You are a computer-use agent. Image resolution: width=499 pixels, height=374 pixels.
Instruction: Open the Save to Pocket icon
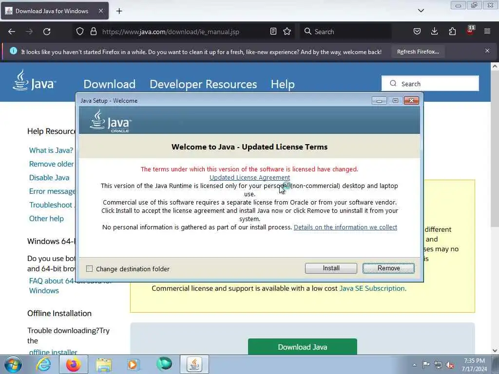pyautogui.click(x=417, y=32)
